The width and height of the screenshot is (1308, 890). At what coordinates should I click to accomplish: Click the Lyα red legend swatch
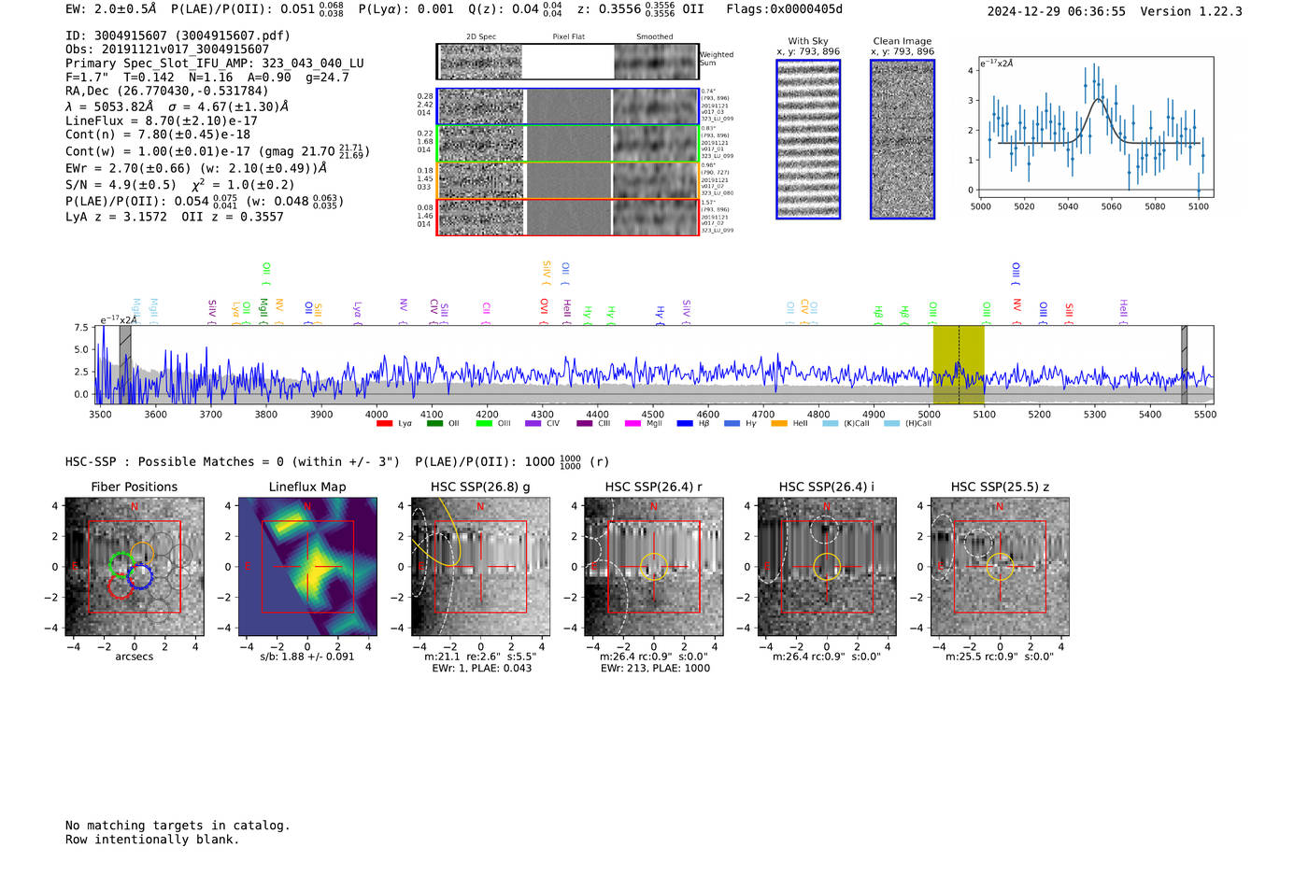(384, 423)
